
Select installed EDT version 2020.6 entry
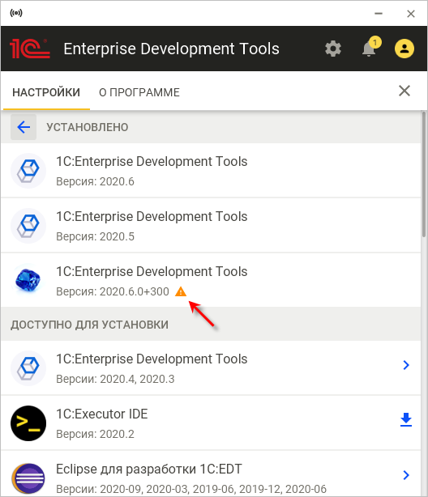point(211,171)
